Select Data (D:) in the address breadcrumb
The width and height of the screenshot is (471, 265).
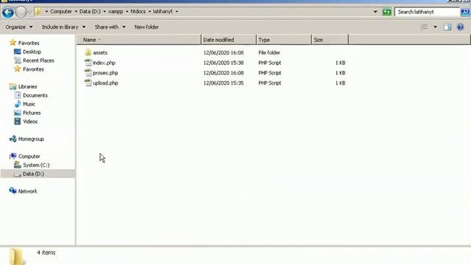[x=90, y=12]
